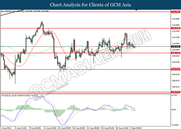Click the 108.610 price scale label
The image size is (181, 129).
pos(176,87)
